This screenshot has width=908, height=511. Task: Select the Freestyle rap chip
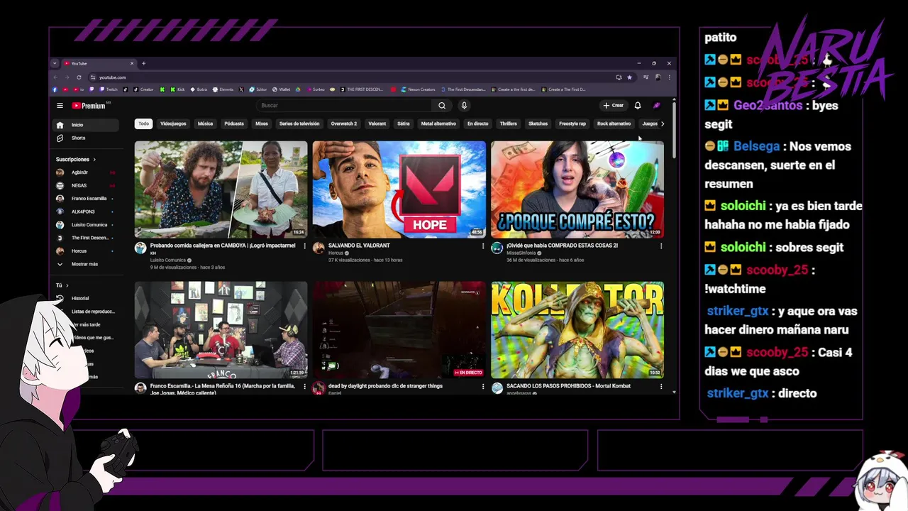(x=572, y=123)
